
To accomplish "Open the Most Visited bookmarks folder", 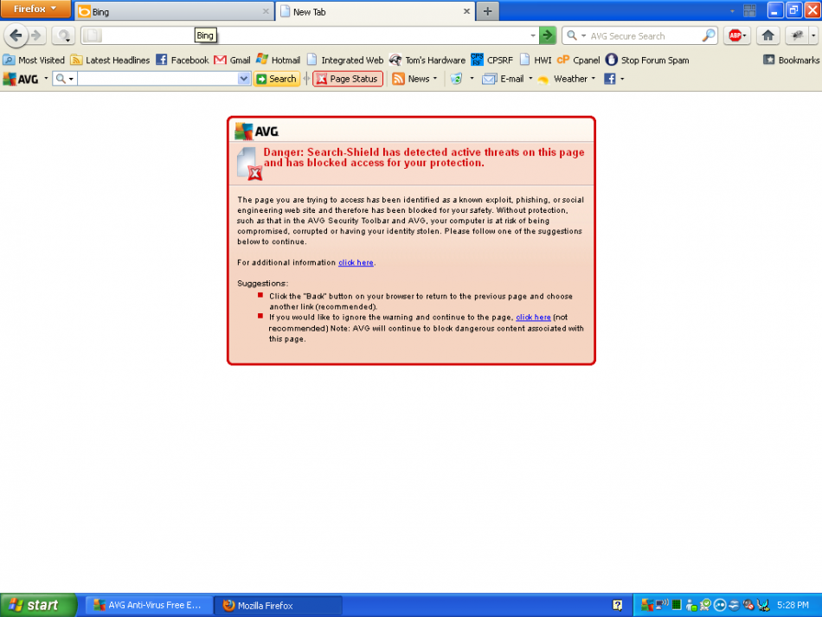I will 34,61.
